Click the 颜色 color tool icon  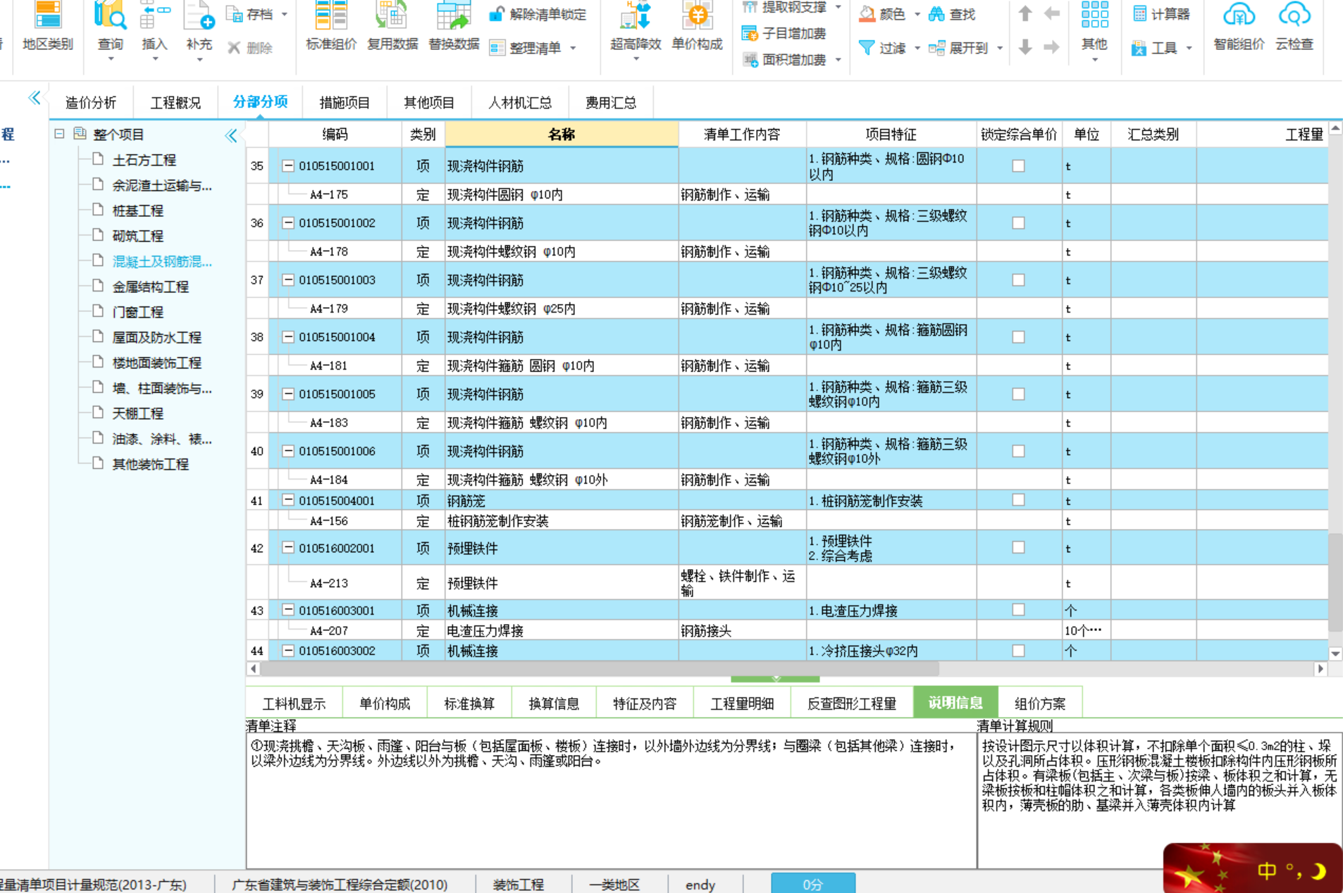pos(867,13)
